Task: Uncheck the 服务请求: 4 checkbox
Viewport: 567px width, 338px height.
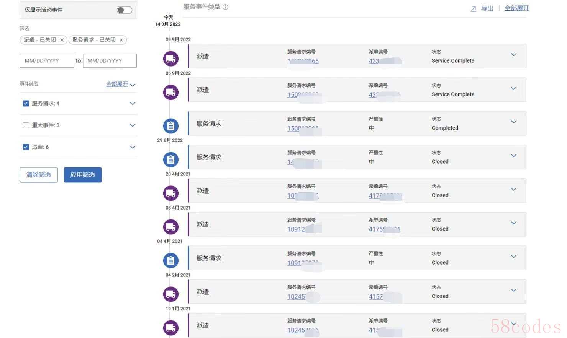Action: [x=26, y=103]
